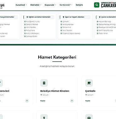Click arrow button on Belediye Hizmet Binaları card
The height and width of the screenshot is (119, 116).
click(72, 101)
